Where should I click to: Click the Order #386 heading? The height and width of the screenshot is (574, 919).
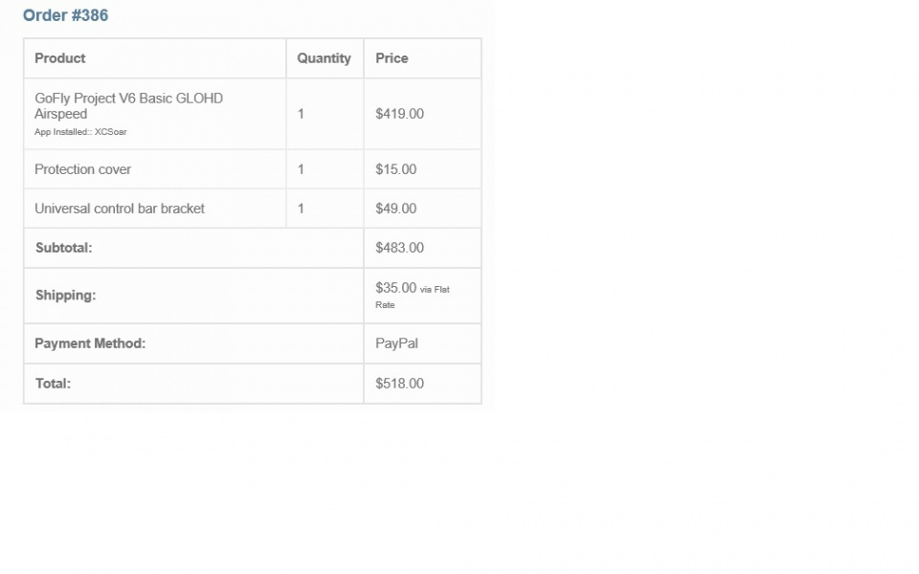pos(66,15)
